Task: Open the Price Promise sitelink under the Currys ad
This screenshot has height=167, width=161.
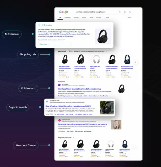Action: (104, 96)
